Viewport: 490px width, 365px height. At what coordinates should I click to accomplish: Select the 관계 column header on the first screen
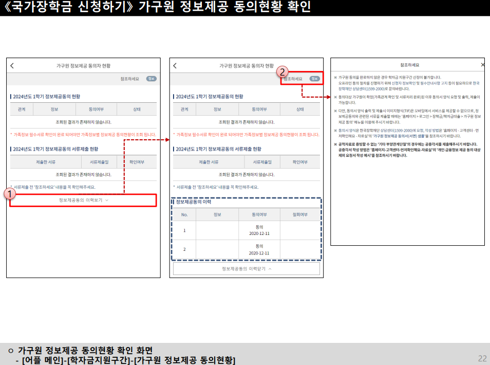tap(22, 109)
